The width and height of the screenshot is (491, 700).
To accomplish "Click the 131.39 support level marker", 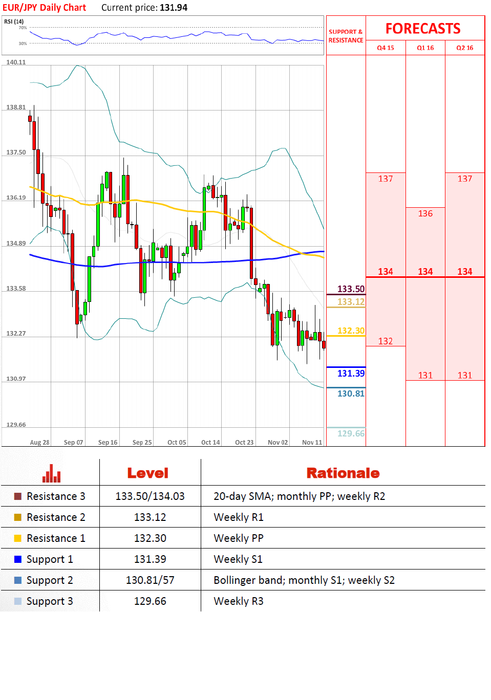I will [x=351, y=373].
